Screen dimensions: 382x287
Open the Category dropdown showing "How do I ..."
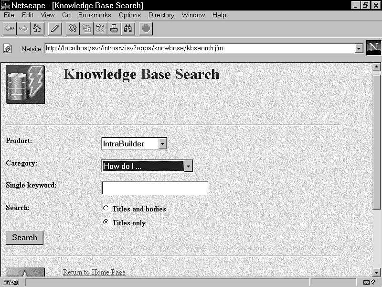point(188,166)
